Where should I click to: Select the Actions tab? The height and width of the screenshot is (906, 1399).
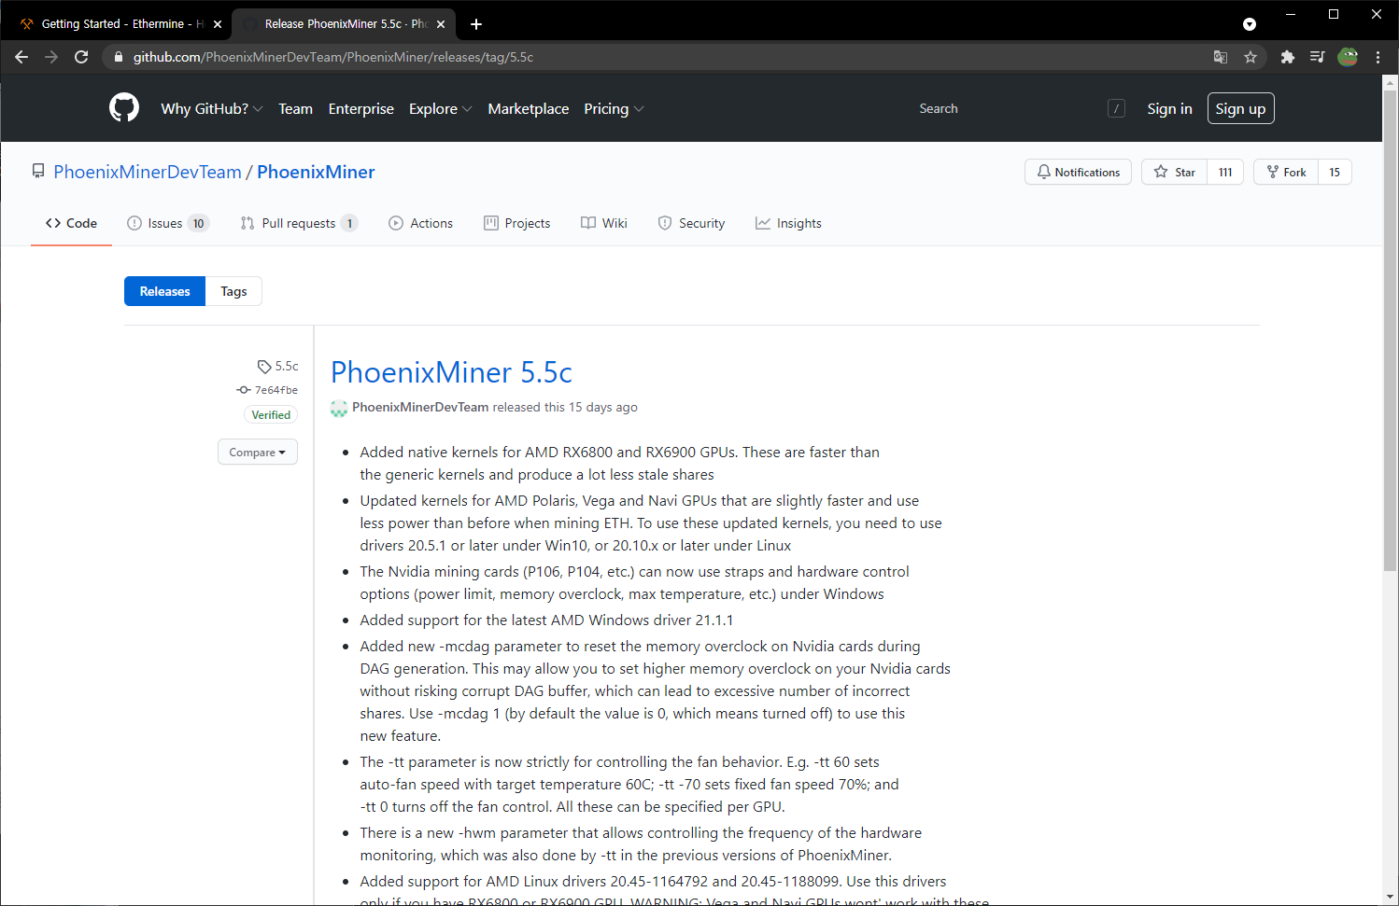(420, 223)
